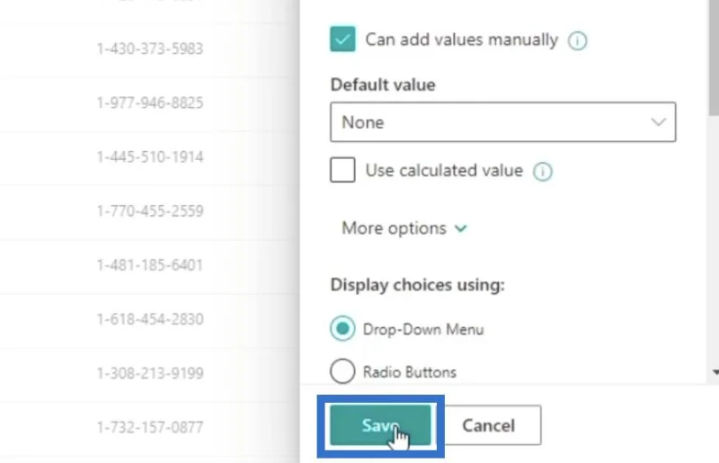Viewport: 719px width, 463px height.
Task: Select phone number 1-308-213-9199
Action: pos(150,373)
